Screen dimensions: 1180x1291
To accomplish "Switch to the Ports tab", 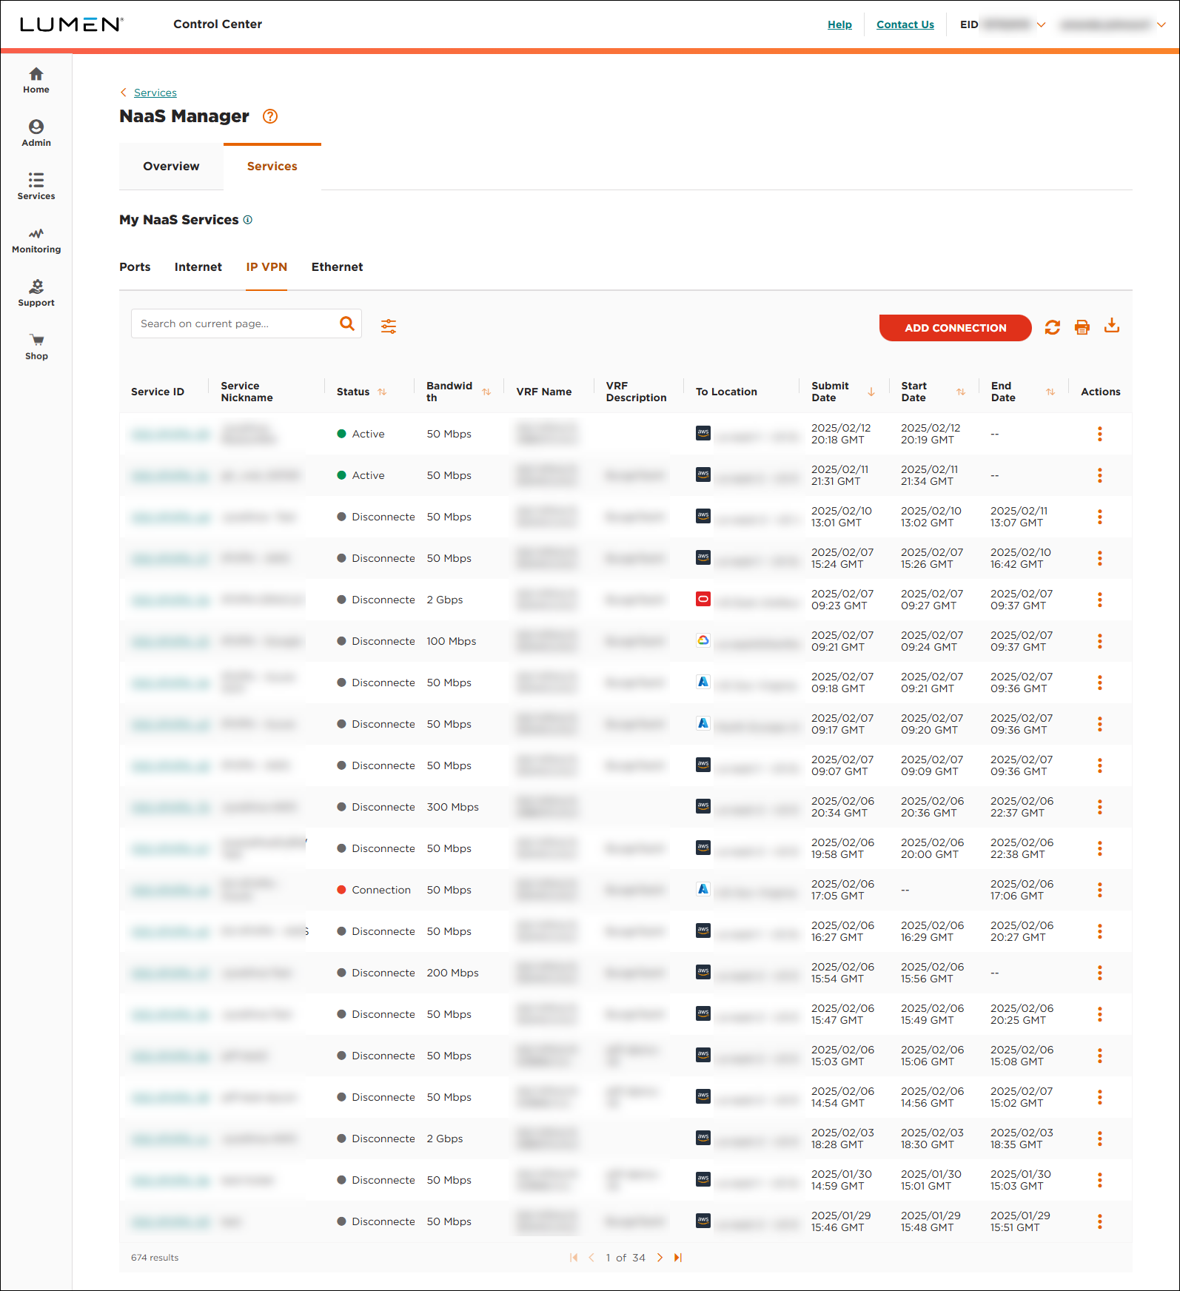I will click(135, 267).
